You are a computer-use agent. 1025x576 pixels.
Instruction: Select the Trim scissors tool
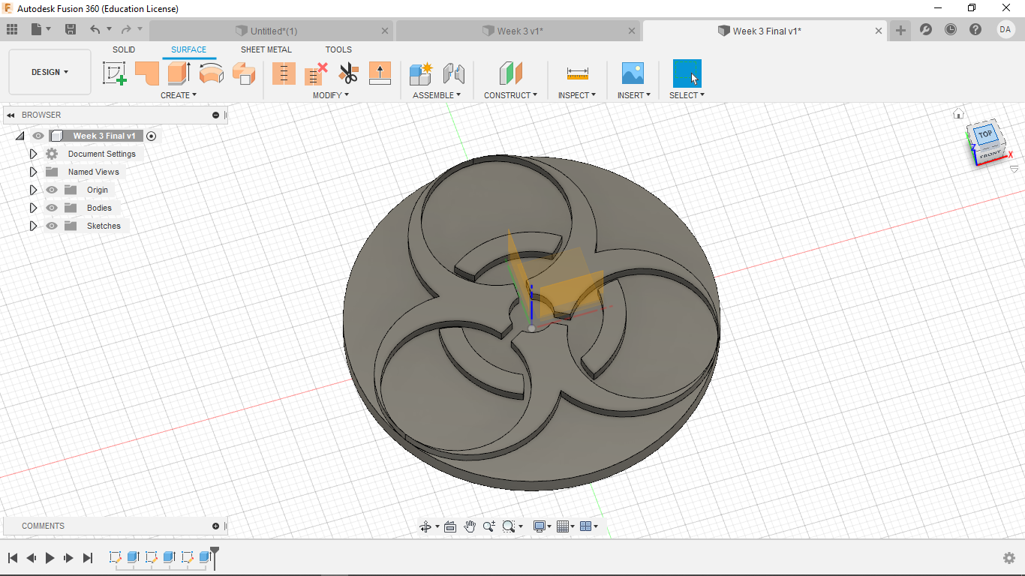(x=348, y=73)
